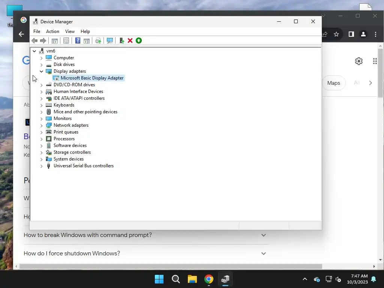Click the Keyboards category icon
This screenshot has height=288, width=384.
point(49,105)
